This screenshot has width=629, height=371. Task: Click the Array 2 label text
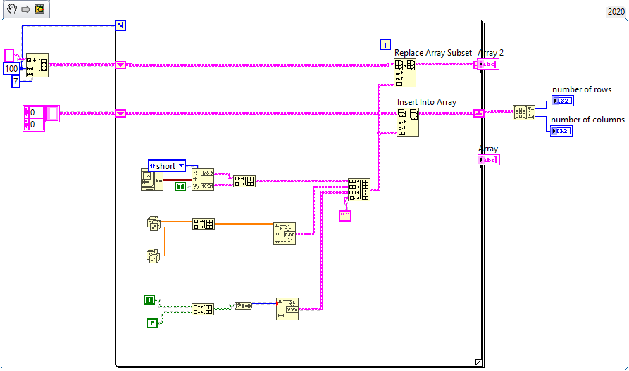tap(491, 53)
